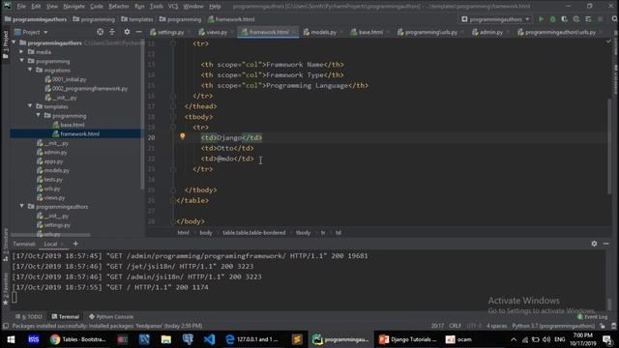The image size is (619, 348).
Task: Click the tbody breadcrumb below editor
Action: (x=303, y=233)
